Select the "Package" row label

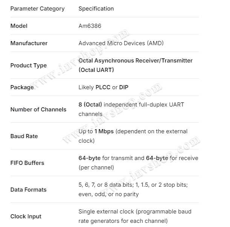[22, 87]
